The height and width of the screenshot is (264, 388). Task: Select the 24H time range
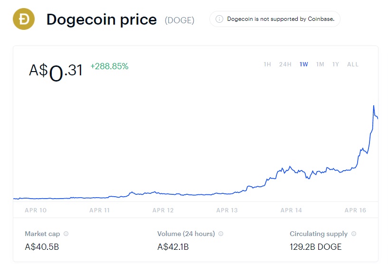(285, 64)
